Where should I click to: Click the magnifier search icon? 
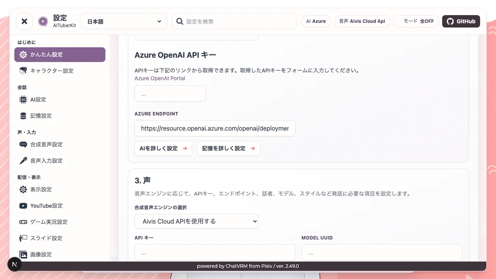click(x=180, y=21)
